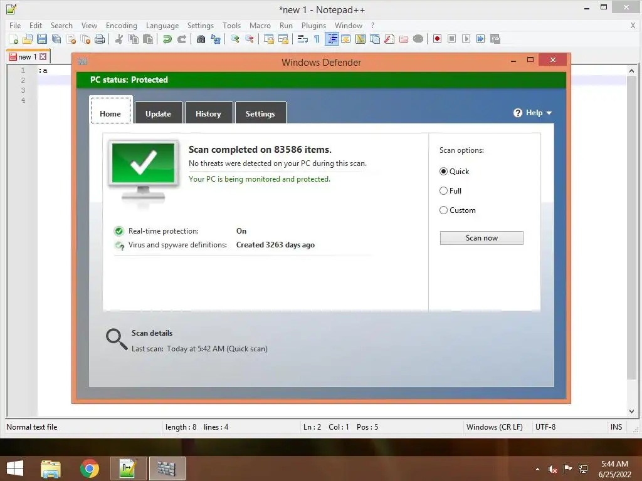Click the Save All toolbar icon
The height and width of the screenshot is (481, 642).
[56, 39]
